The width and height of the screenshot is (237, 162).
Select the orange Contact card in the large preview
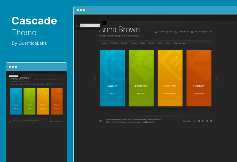tap(199, 78)
